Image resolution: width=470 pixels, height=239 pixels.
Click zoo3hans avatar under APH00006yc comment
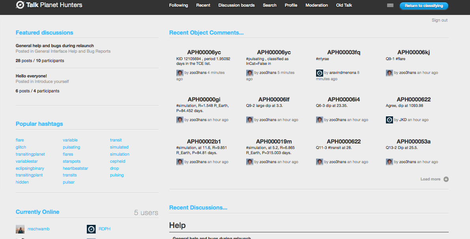(x=180, y=73)
